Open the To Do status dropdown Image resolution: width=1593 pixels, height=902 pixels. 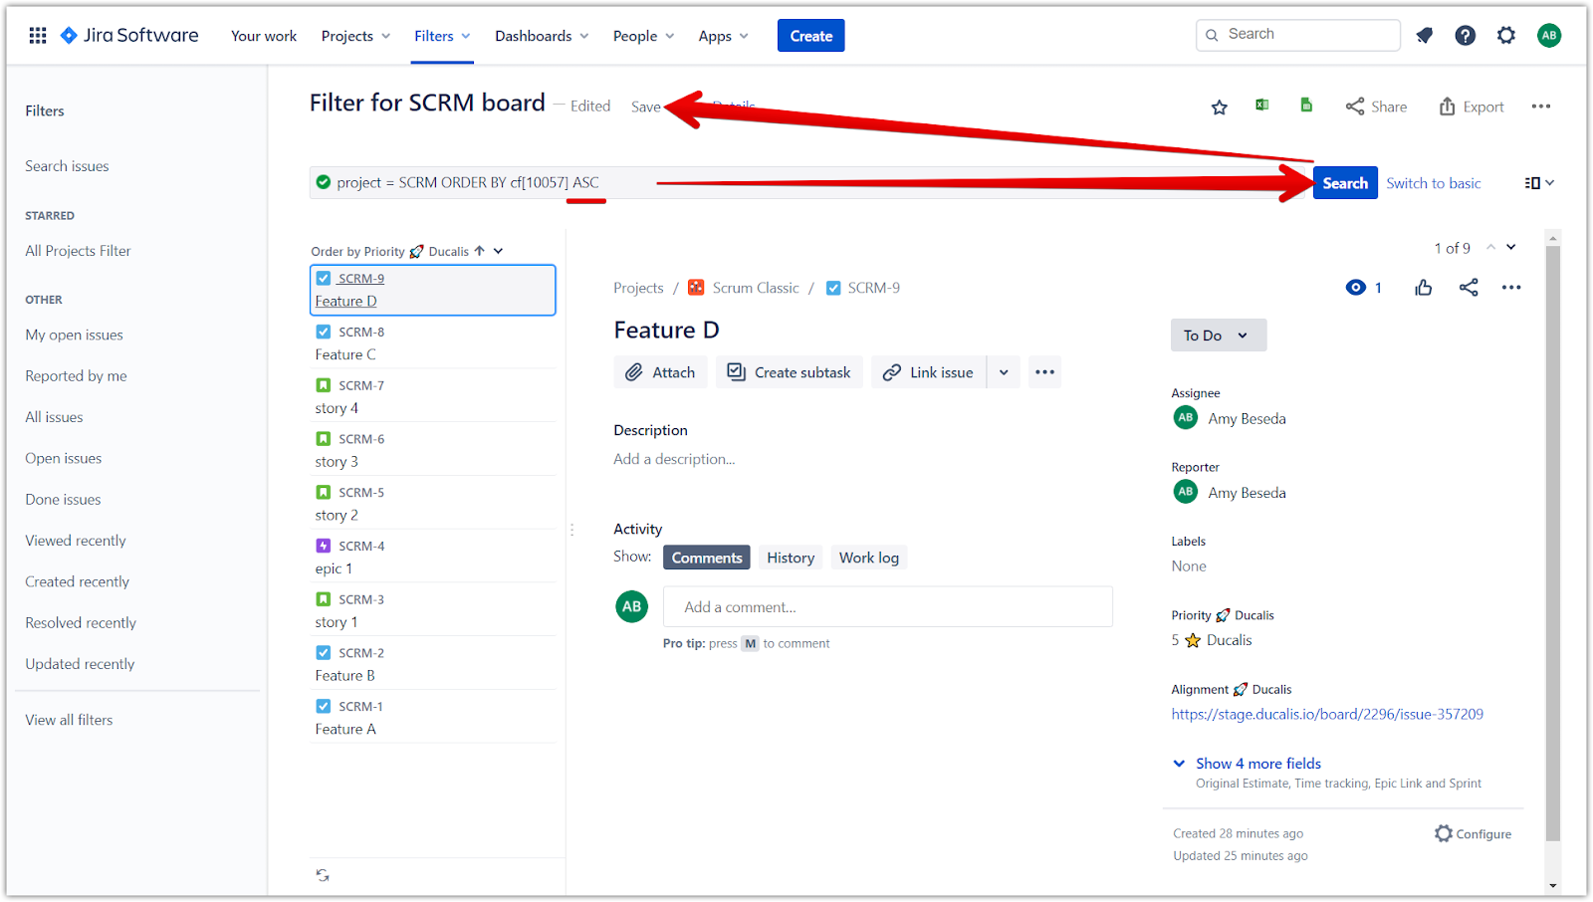pos(1218,336)
